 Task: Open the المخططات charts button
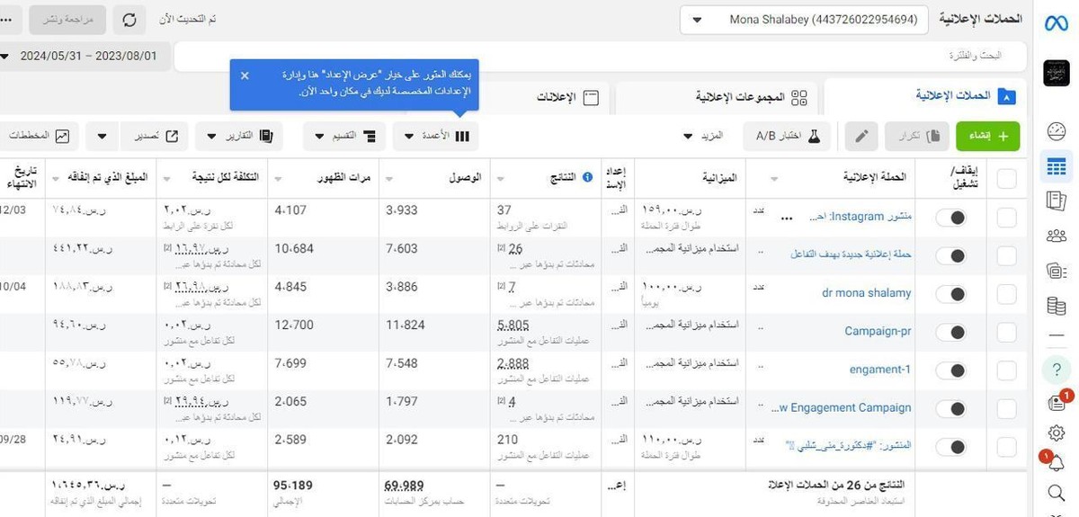pyautogui.click(x=40, y=136)
